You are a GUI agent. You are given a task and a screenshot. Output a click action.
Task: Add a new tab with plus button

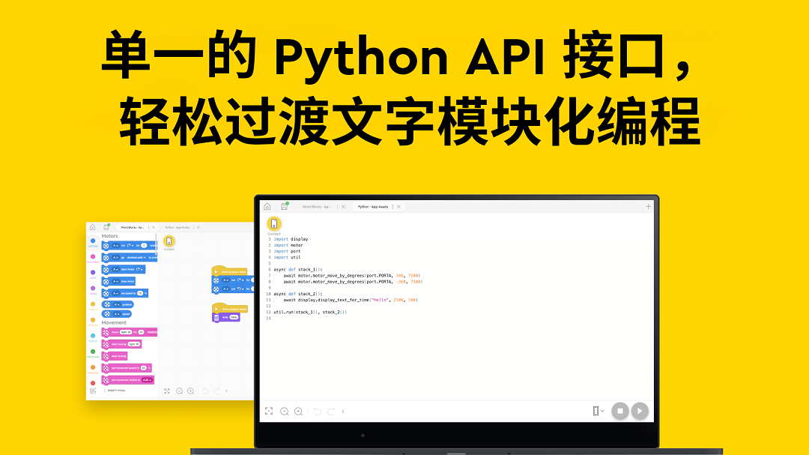point(649,206)
